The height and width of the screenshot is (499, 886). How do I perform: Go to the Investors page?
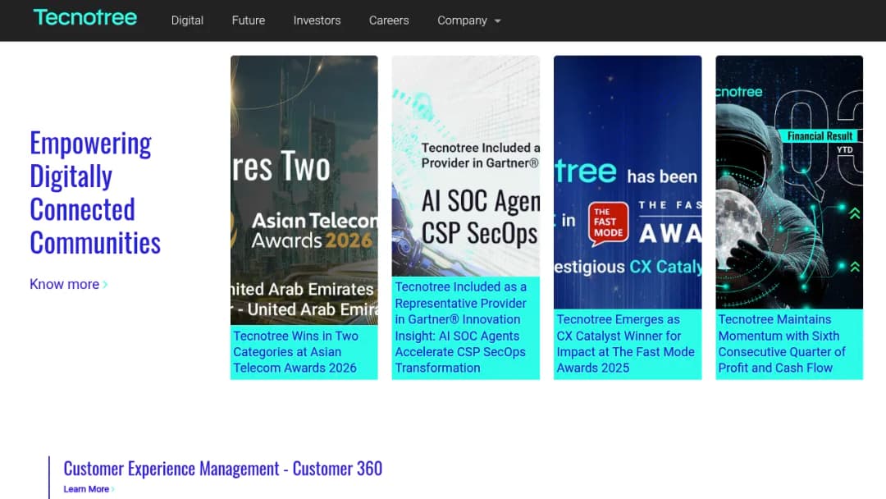[317, 21]
